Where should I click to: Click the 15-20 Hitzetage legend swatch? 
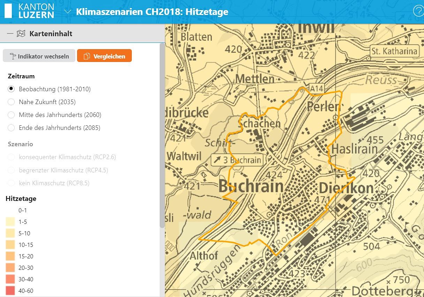(x=10, y=256)
